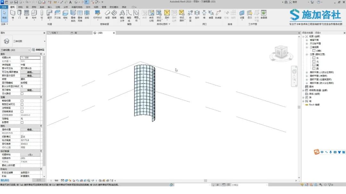Collapse the 立面 (建筑立面) node
The height and width of the screenshot is (194, 346).
(307, 55)
